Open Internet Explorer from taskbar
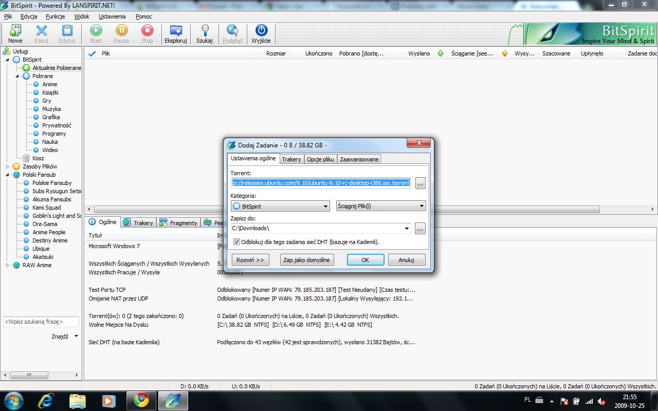The width and height of the screenshot is (658, 411). tap(47, 400)
